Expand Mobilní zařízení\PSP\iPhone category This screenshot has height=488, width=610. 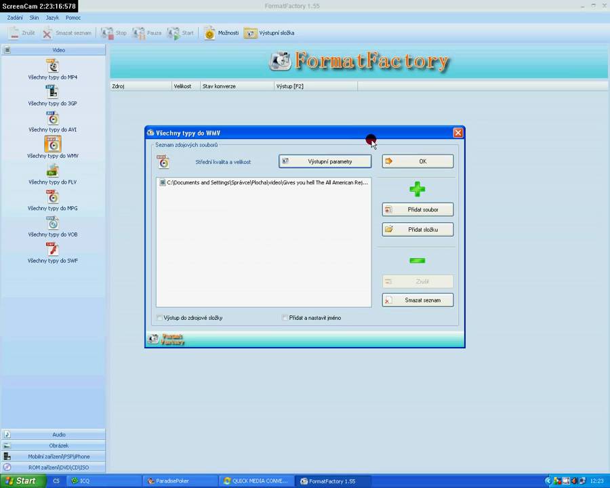click(54, 456)
